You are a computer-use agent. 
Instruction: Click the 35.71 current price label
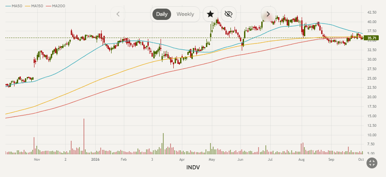tap(371, 38)
